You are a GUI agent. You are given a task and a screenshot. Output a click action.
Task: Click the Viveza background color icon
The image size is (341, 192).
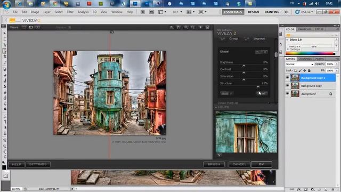coord(200,27)
